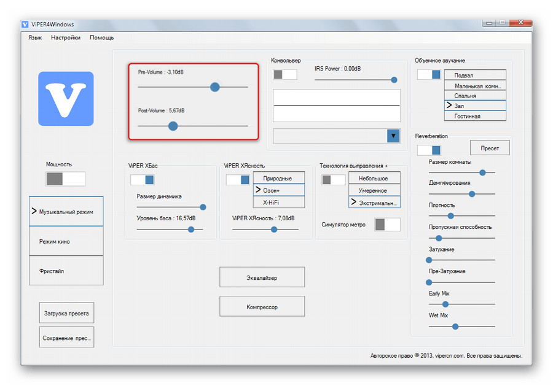This screenshot has height=386, width=553.
Task: Click the ViPER4Windows blue V logo
Action: [x=66, y=99]
